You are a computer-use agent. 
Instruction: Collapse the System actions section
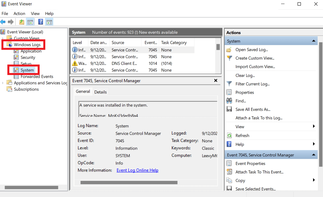click(x=314, y=41)
